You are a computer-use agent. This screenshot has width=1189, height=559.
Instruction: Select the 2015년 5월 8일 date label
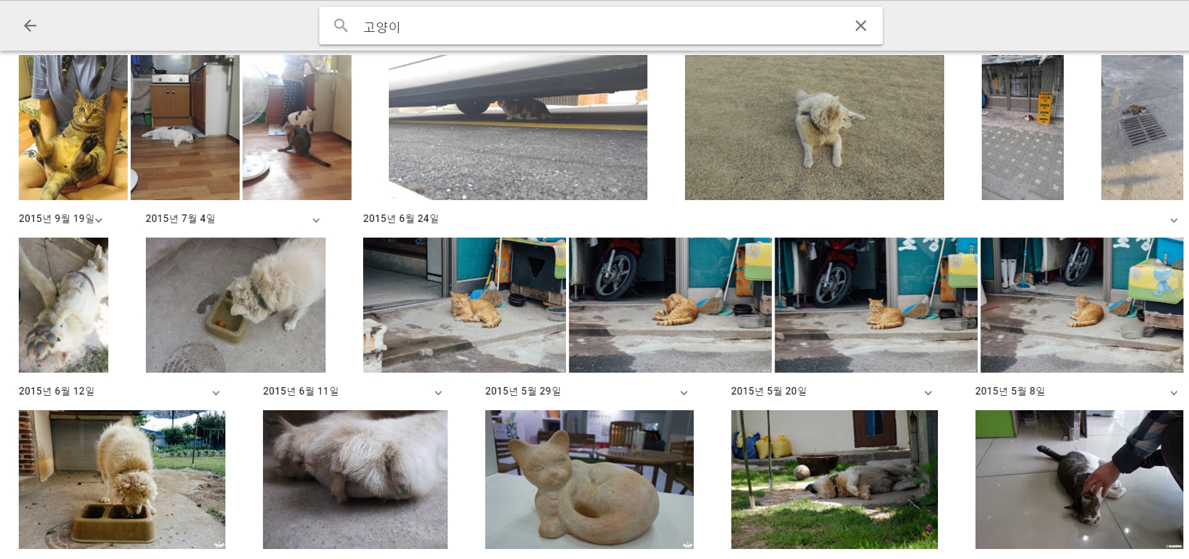[x=1010, y=391]
